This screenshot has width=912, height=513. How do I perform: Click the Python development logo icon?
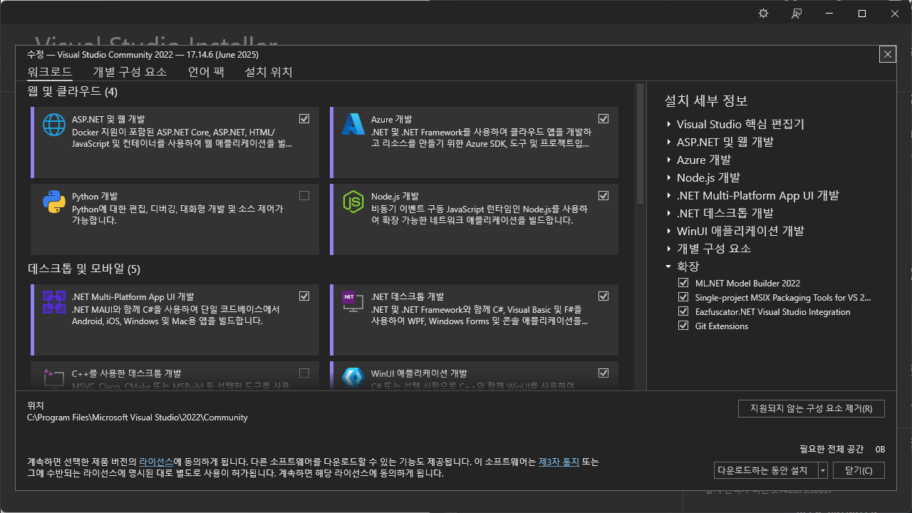pyautogui.click(x=54, y=202)
